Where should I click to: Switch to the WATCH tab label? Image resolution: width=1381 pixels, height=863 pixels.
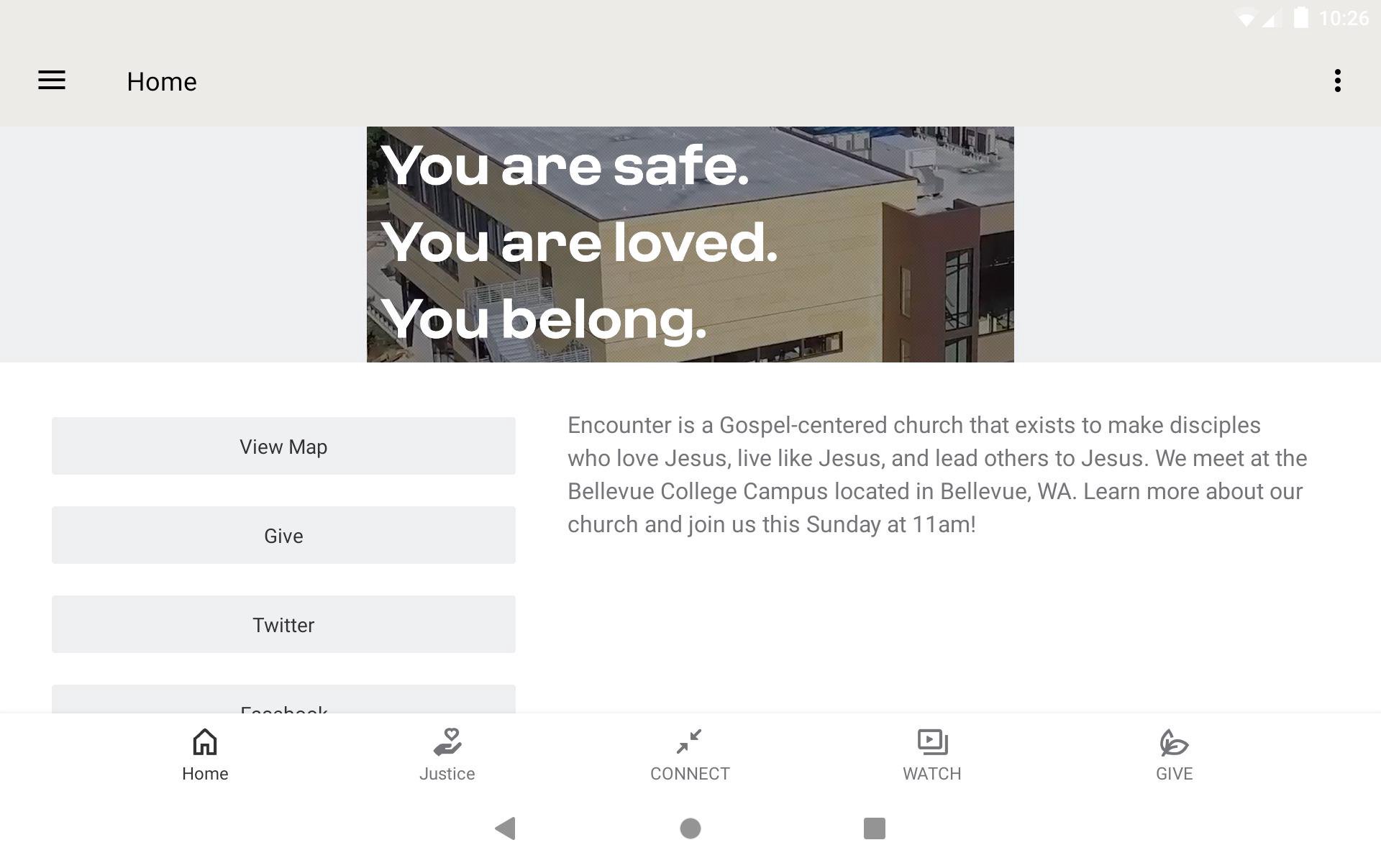point(932,774)
